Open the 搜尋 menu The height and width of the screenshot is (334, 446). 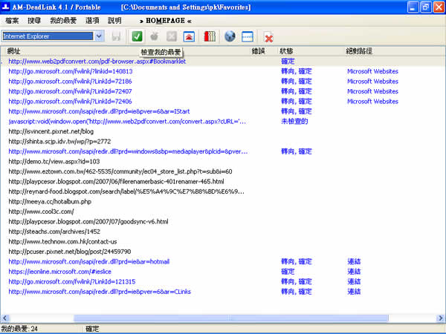(x=34, y=21)
